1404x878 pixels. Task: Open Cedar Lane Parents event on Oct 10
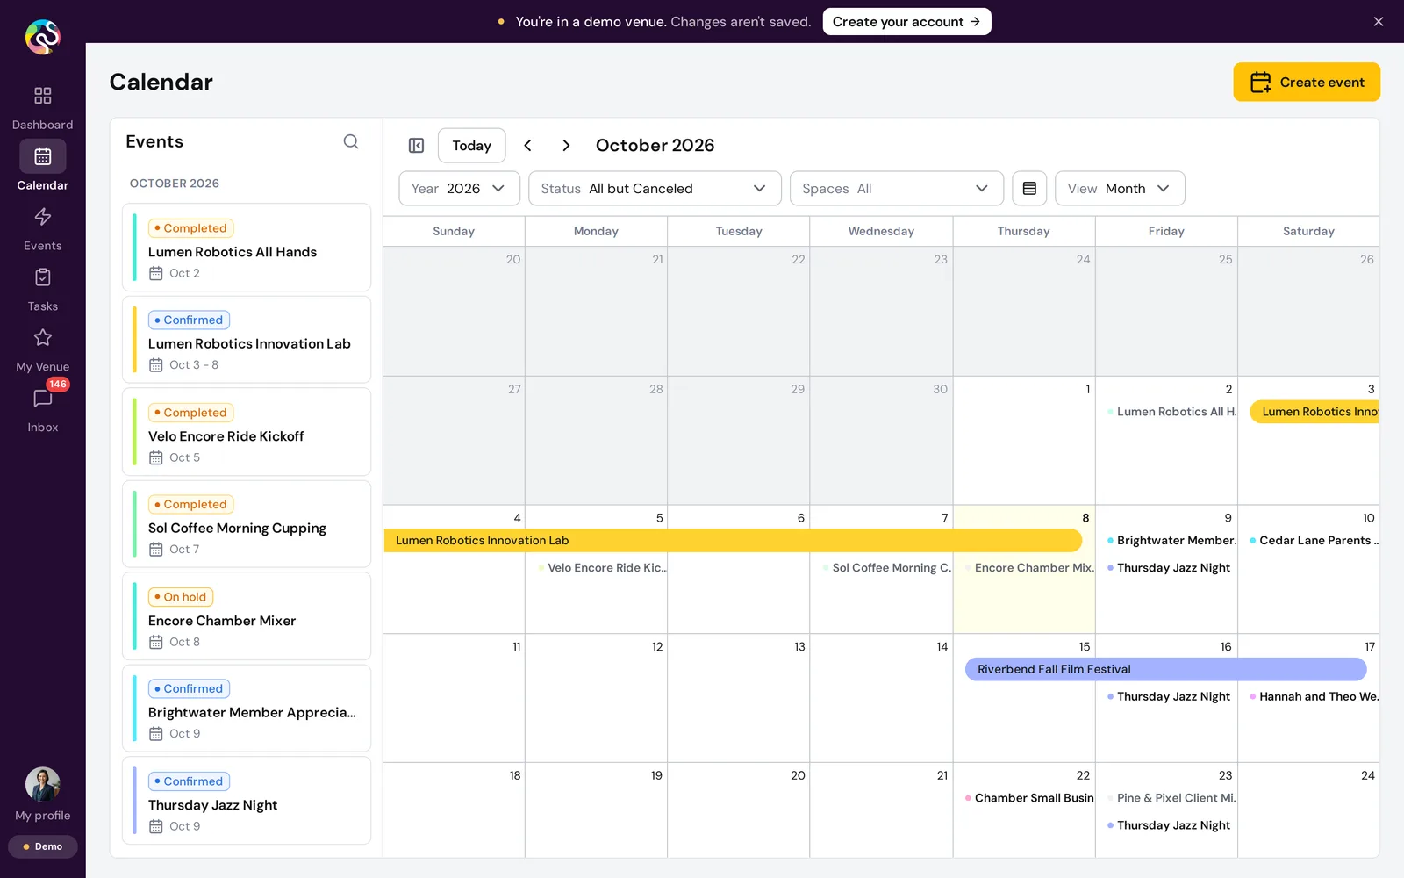1314,541
